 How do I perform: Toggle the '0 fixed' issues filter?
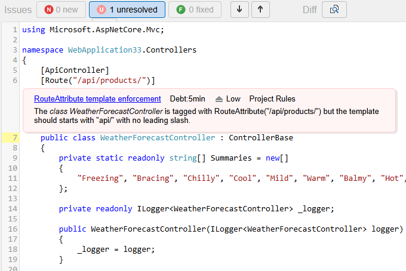pyautogui.click(x=195, y=10)
